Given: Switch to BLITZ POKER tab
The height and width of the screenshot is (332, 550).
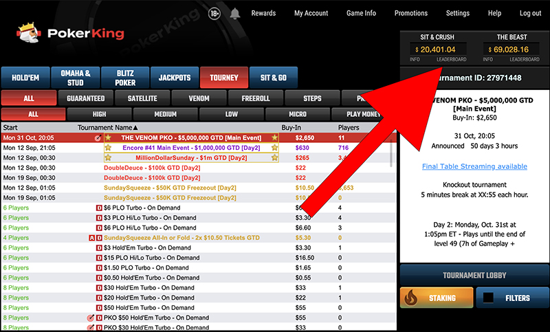Looking at the screenshot, I should (125, 78).
